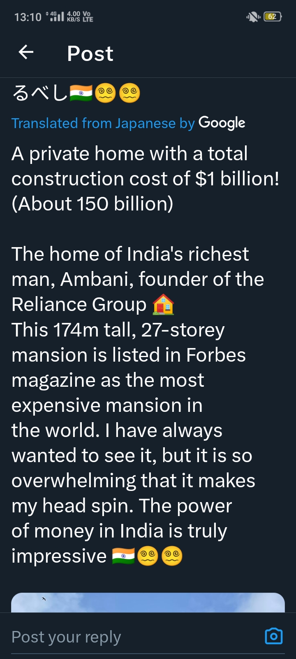This screenshot has width=296, height=659.
Task: Tap the battery level indicator
Action: pos(273,16)
